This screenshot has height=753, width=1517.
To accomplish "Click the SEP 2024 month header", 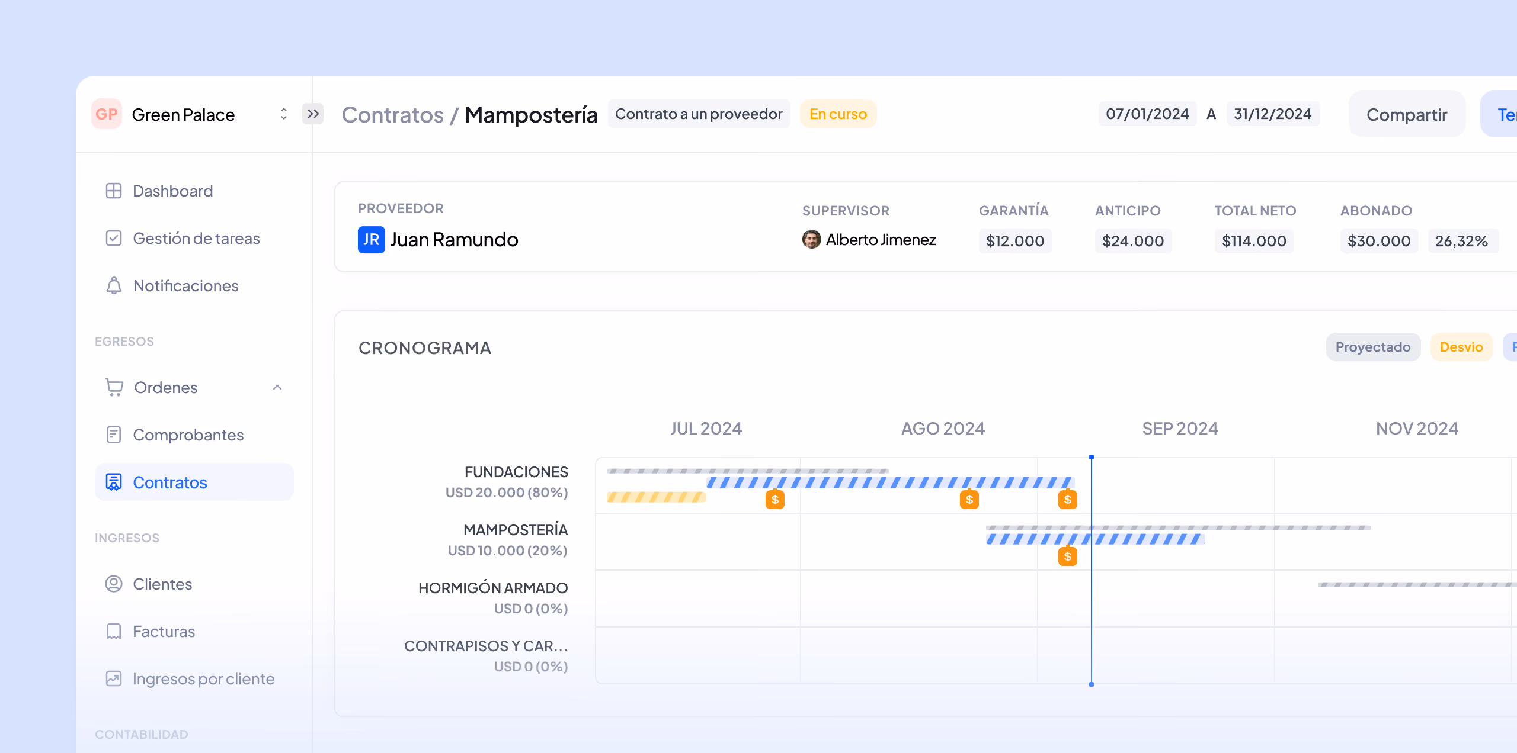I will coord(1180,428).
